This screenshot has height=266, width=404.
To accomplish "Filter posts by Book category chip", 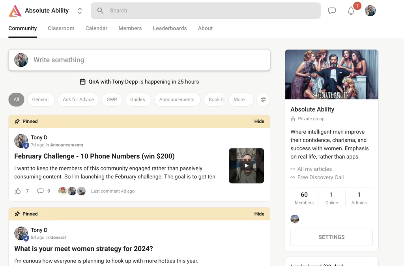I will pos(215,99).
